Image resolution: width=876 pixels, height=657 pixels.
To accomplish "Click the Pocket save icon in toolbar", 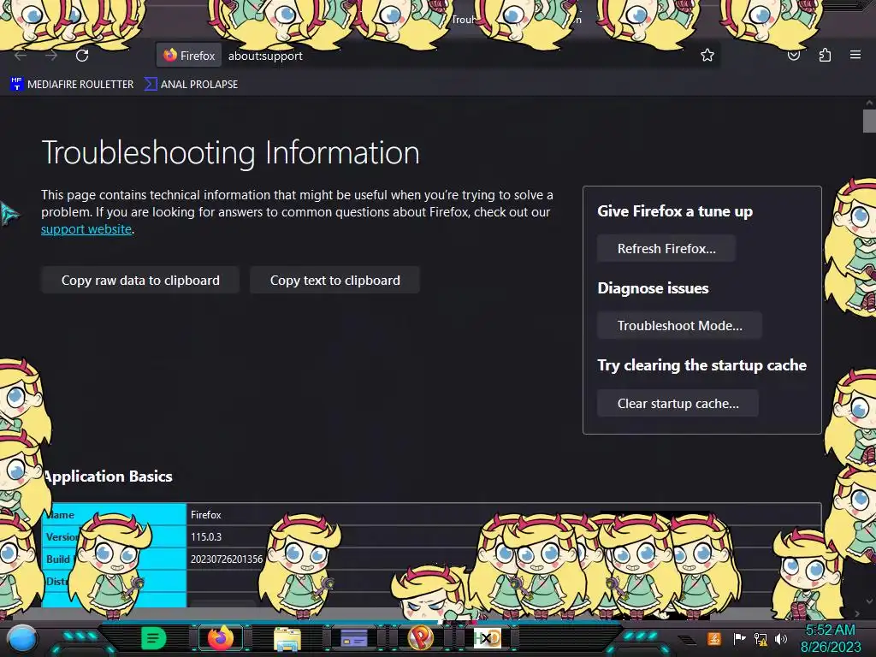I will click(x=793, y=56).
